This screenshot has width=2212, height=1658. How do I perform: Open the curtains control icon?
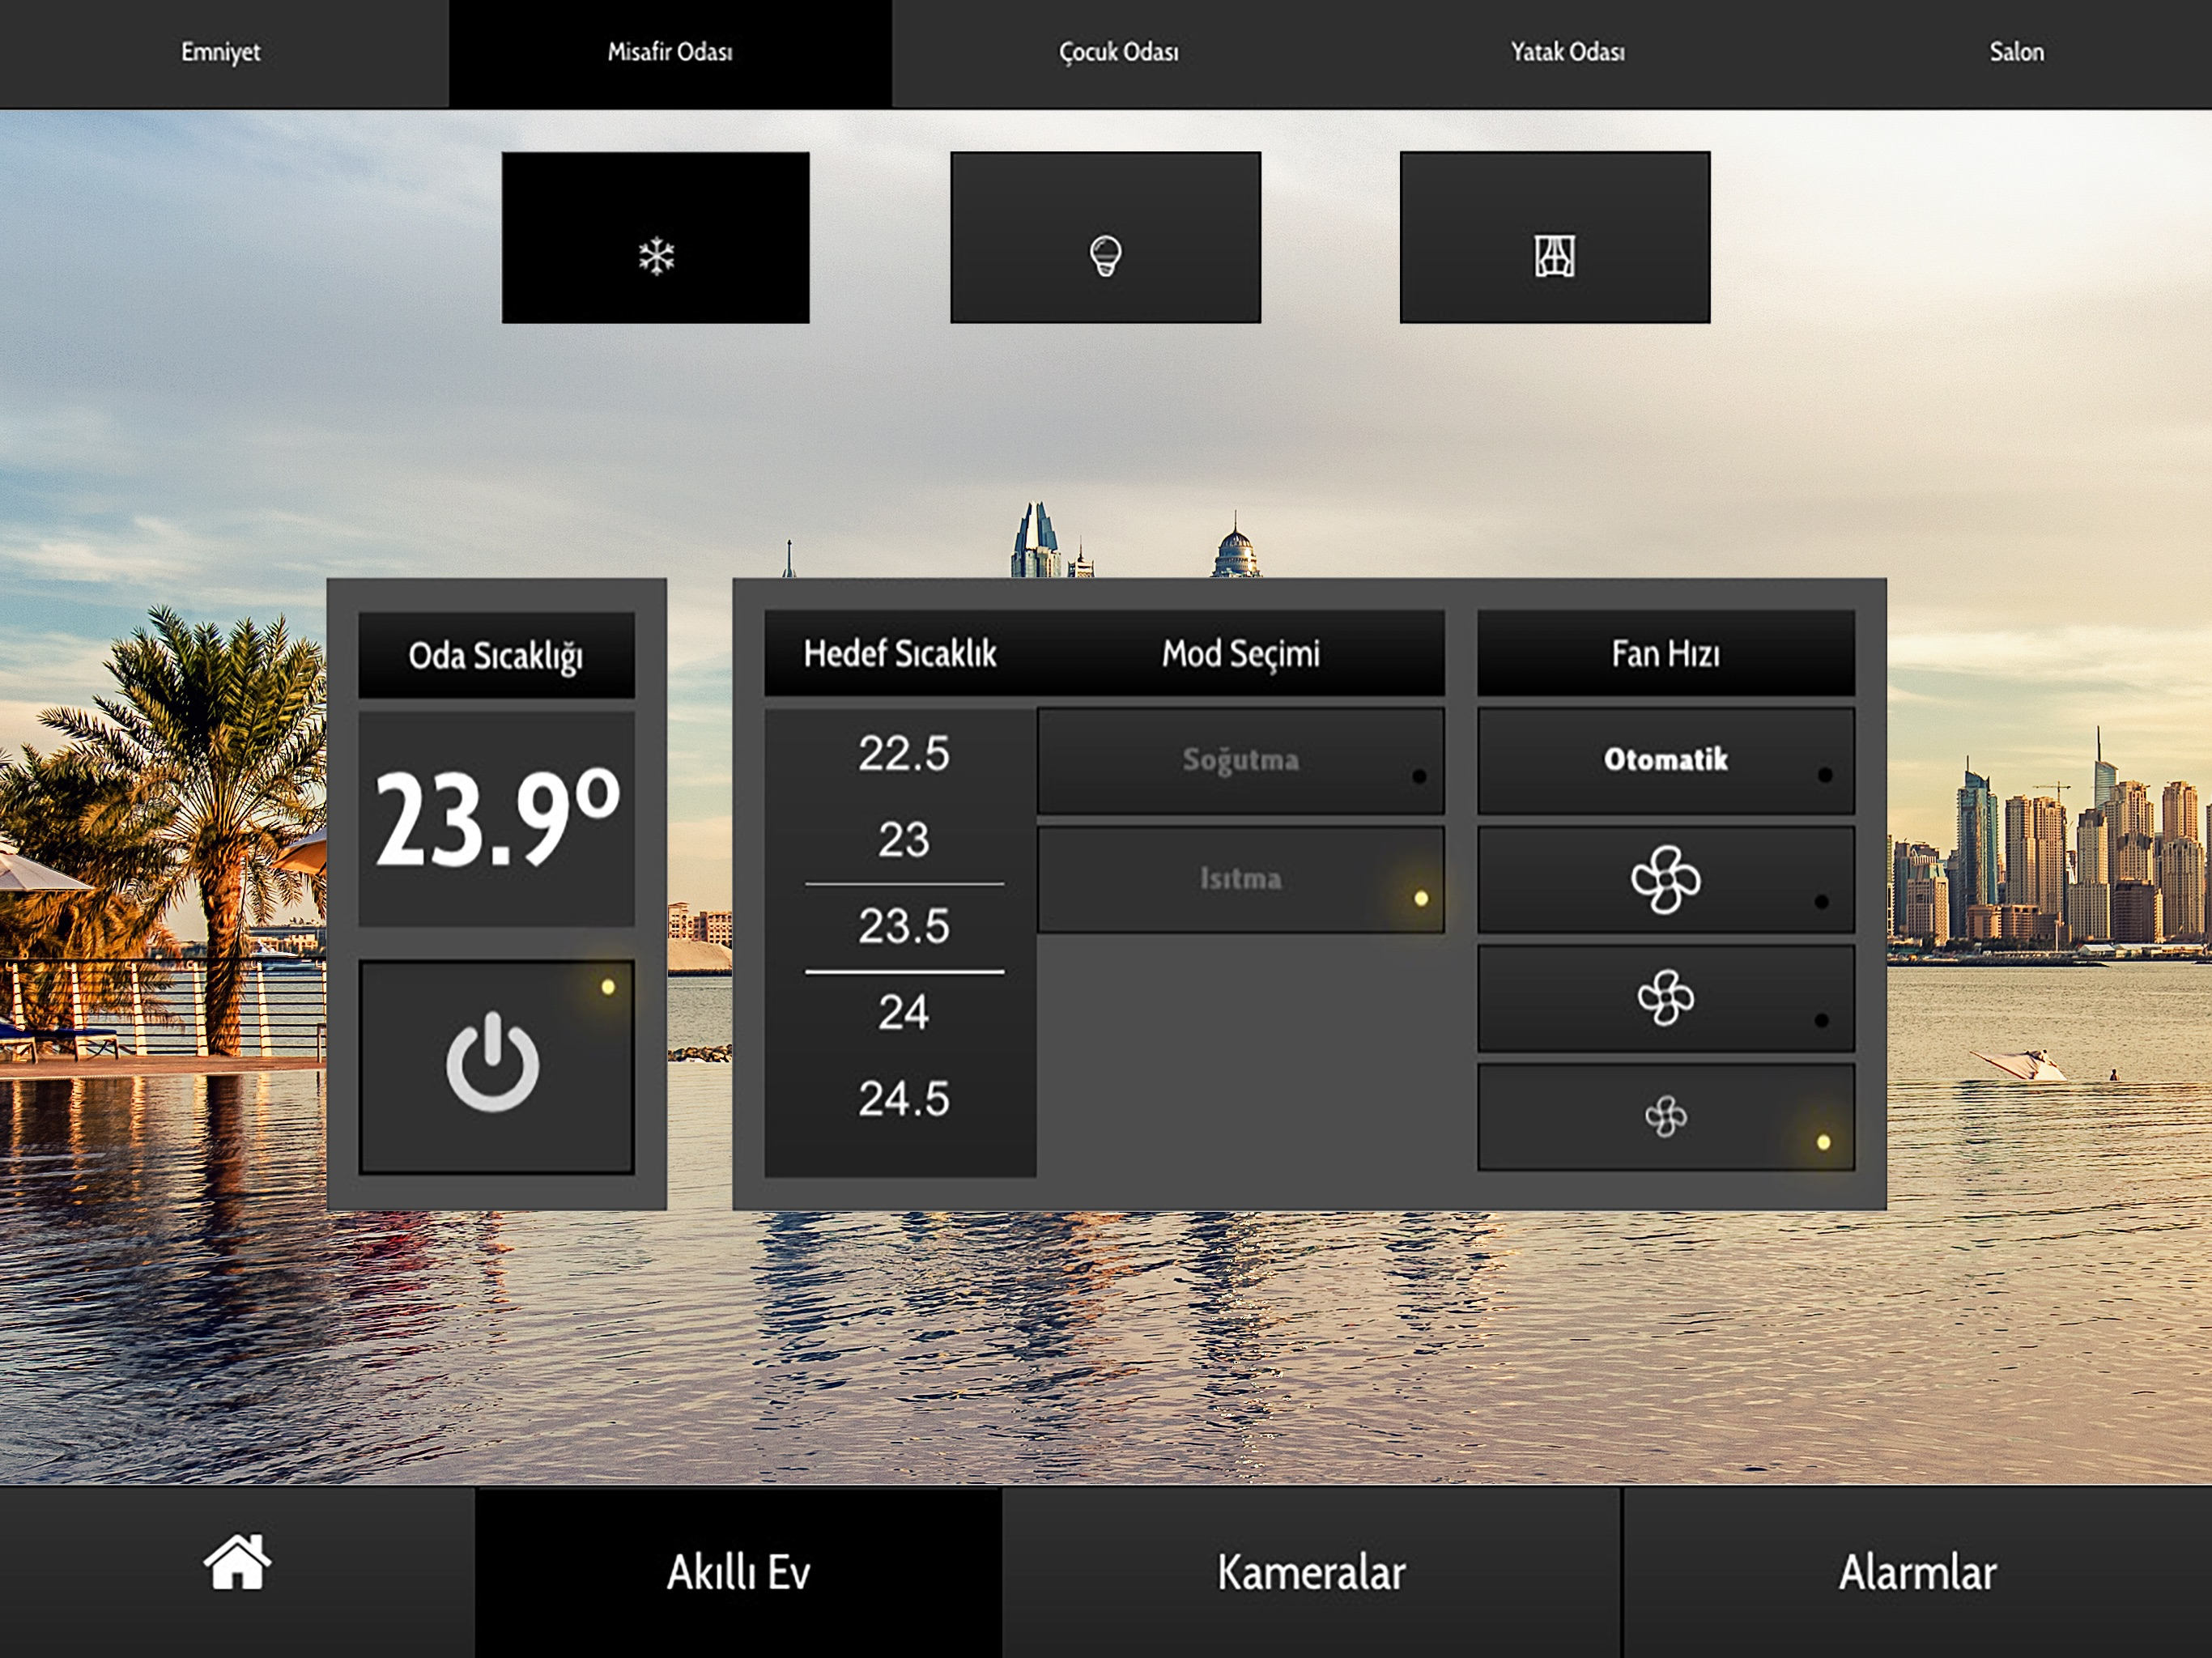[1555, 238]
